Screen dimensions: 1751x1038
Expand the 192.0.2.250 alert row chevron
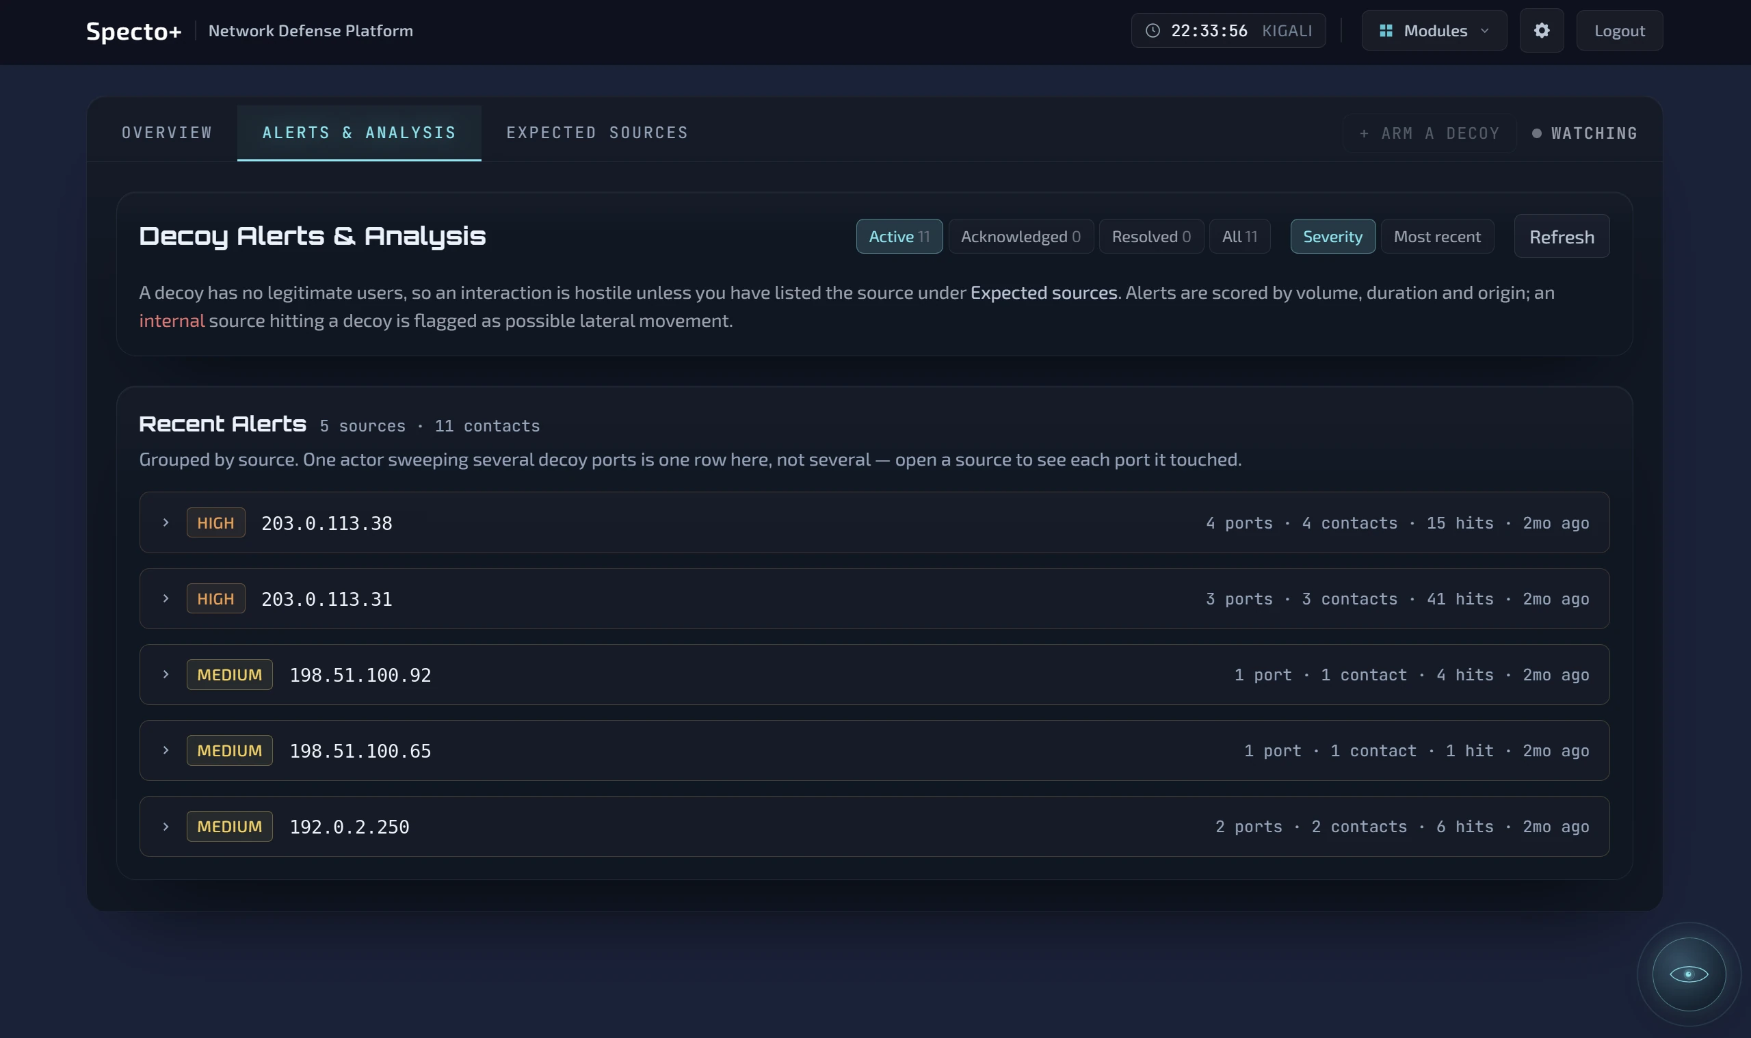(166, 826)
